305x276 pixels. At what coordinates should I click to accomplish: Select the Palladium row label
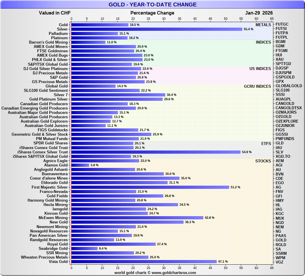coord(58,33)
